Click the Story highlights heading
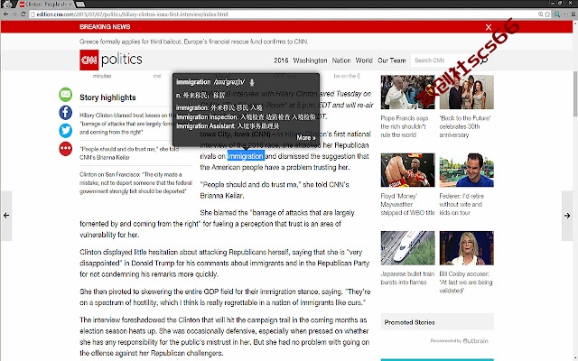 pos(107,97)
